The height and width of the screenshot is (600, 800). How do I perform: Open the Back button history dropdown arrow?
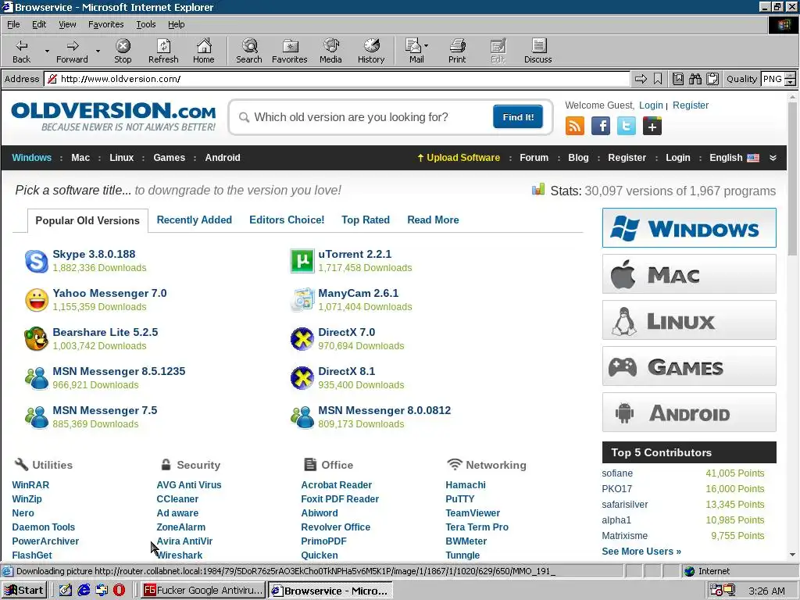46,51
